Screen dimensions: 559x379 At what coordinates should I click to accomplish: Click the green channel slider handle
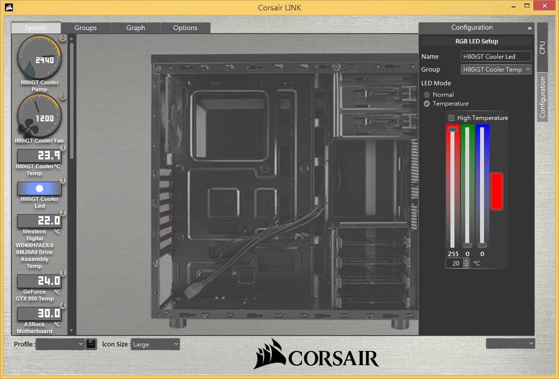pos(467,245)
